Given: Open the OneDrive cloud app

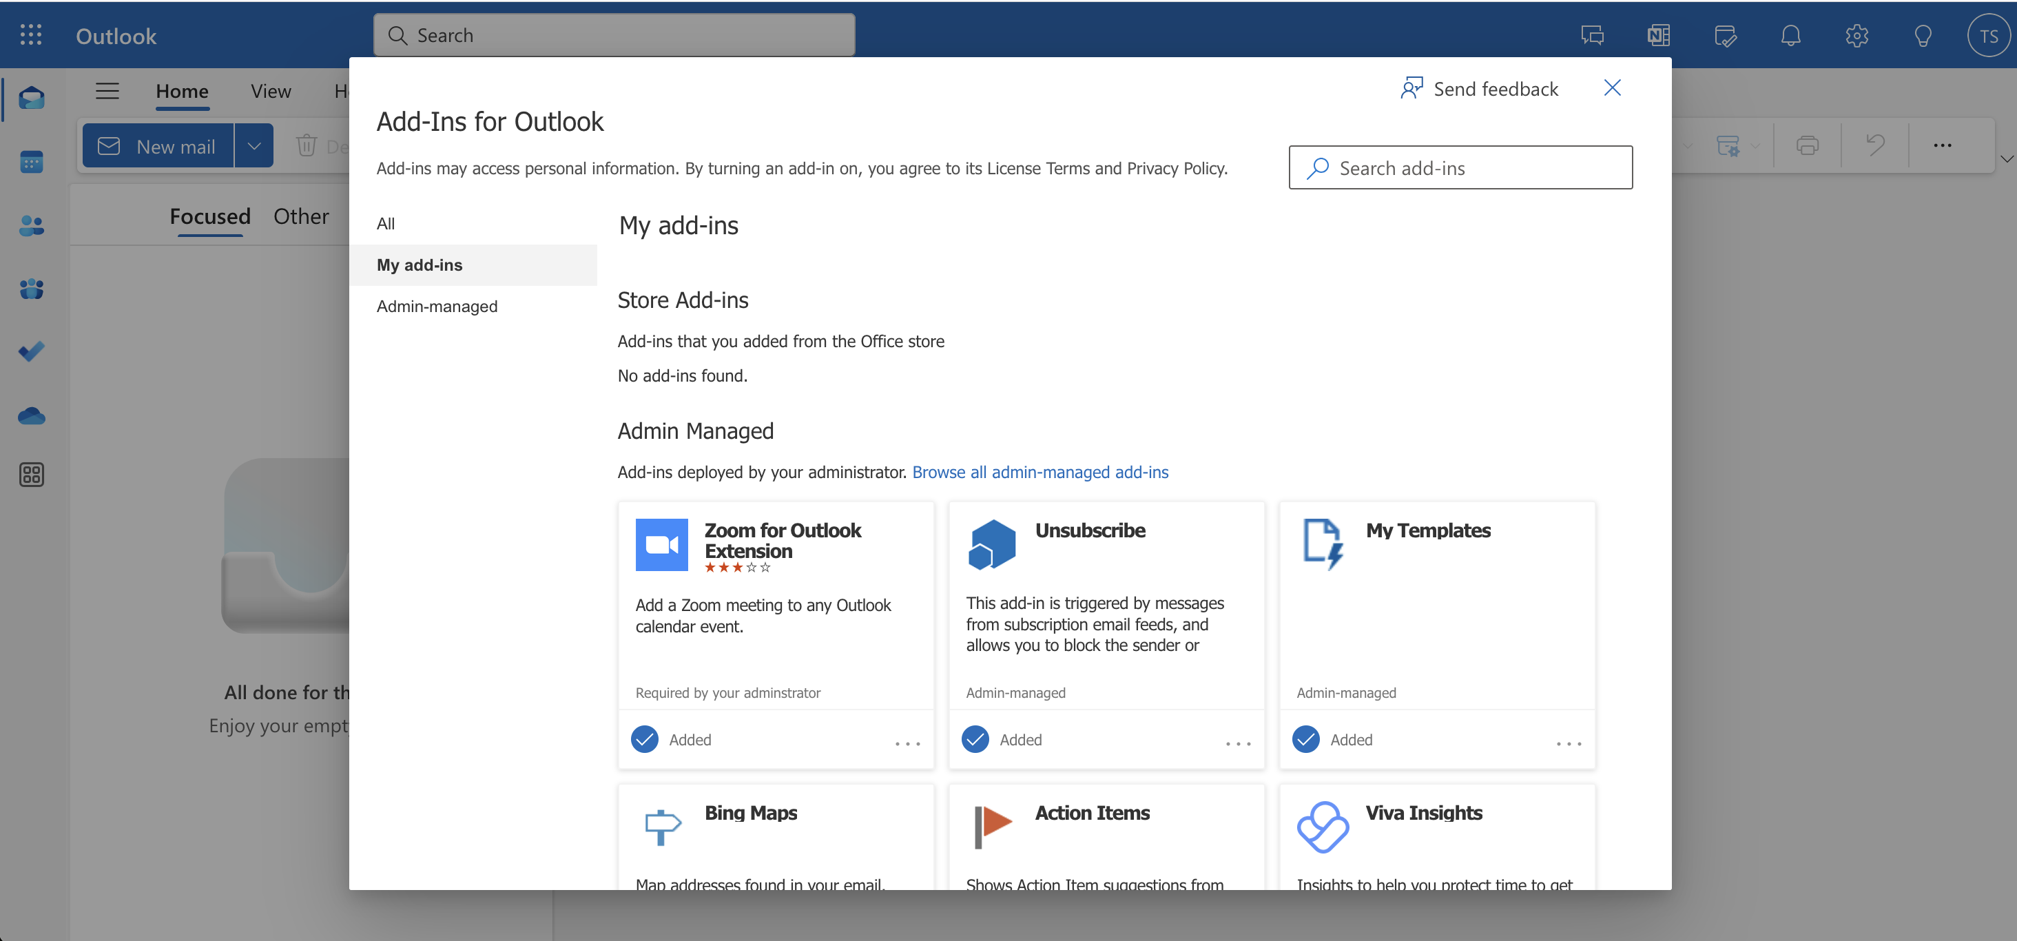Looking at the screenshot, I should pyautogui.click(x=31, y=415).
